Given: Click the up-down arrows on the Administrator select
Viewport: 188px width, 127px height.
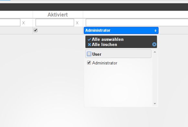Looking at the screenshot, I should coord(155,30).
